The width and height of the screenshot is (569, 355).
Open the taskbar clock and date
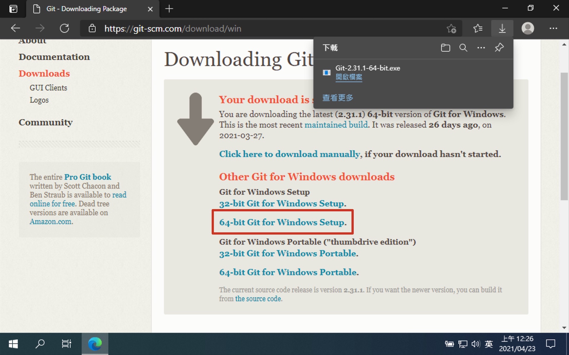(517, 344)
